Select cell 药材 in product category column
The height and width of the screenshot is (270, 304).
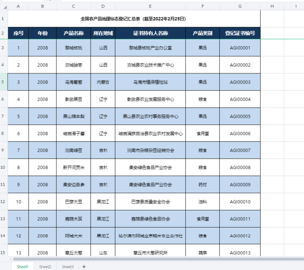[203, 184]
